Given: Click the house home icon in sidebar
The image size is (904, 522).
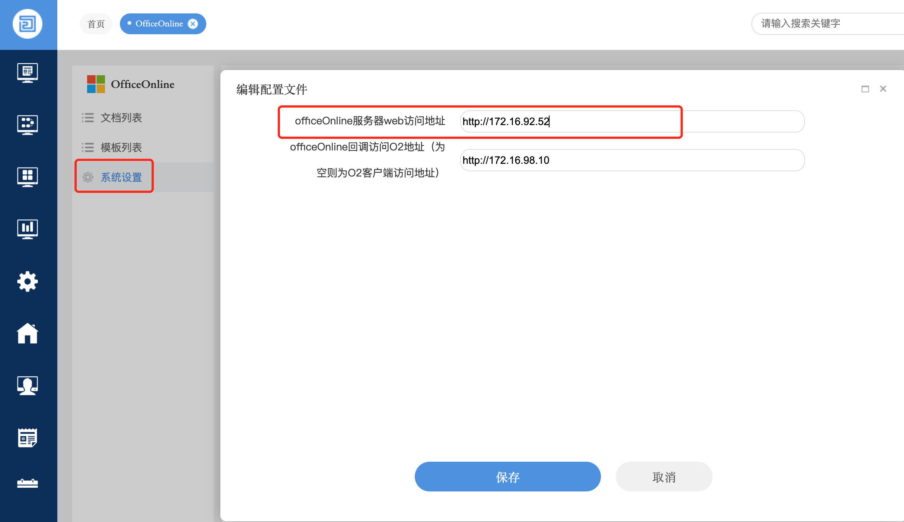Looking at the screenshot, I should tap(28, 333).
